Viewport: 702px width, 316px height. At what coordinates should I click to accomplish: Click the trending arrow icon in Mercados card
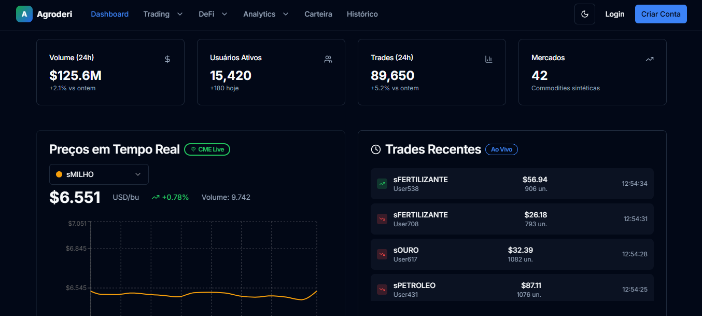click(649, 59)
